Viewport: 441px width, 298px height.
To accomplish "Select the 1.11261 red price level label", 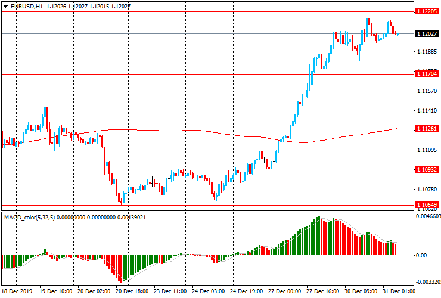I will 427,129.
